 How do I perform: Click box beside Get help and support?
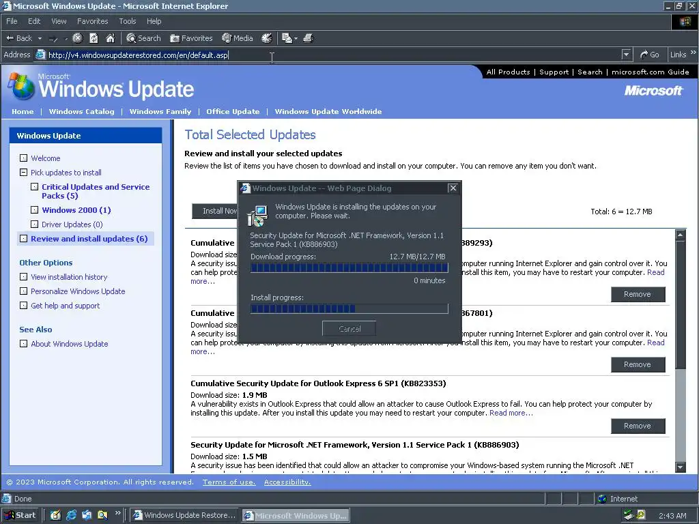tap(24, 305)
